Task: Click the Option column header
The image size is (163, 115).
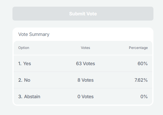Action: point(24,48)
